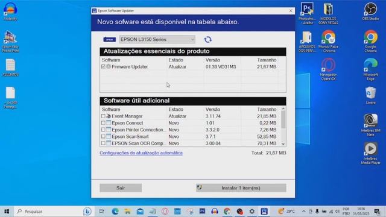
Task: Open Audacity headphones icon on taskbar
Action: click(215, 212)
